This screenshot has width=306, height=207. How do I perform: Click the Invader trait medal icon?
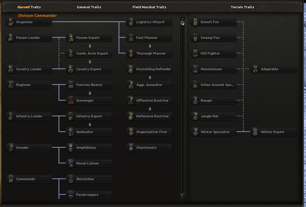click(11, 148)
